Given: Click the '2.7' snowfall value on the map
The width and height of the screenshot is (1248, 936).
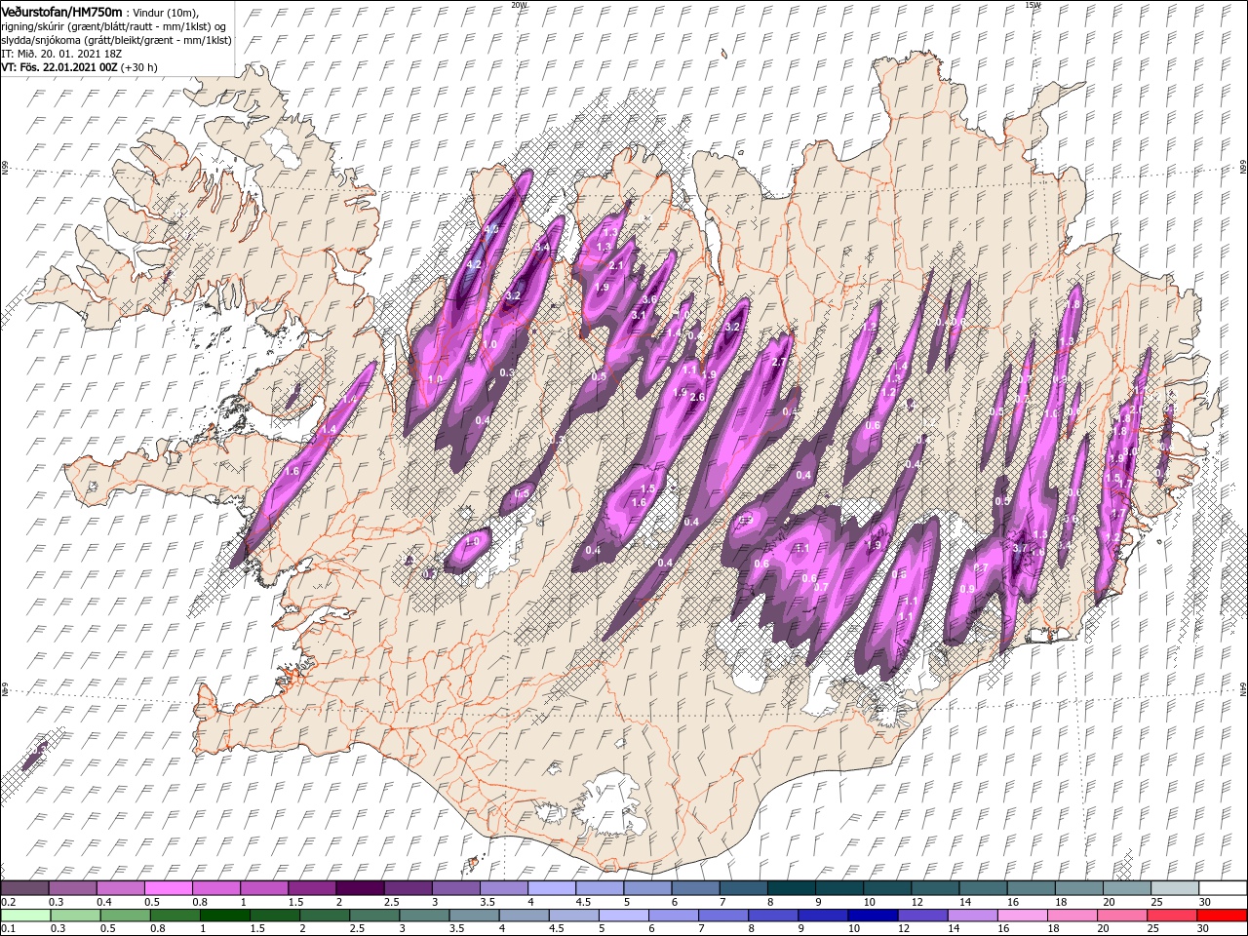Looking at the screenshot, I should tap(779, 363).
